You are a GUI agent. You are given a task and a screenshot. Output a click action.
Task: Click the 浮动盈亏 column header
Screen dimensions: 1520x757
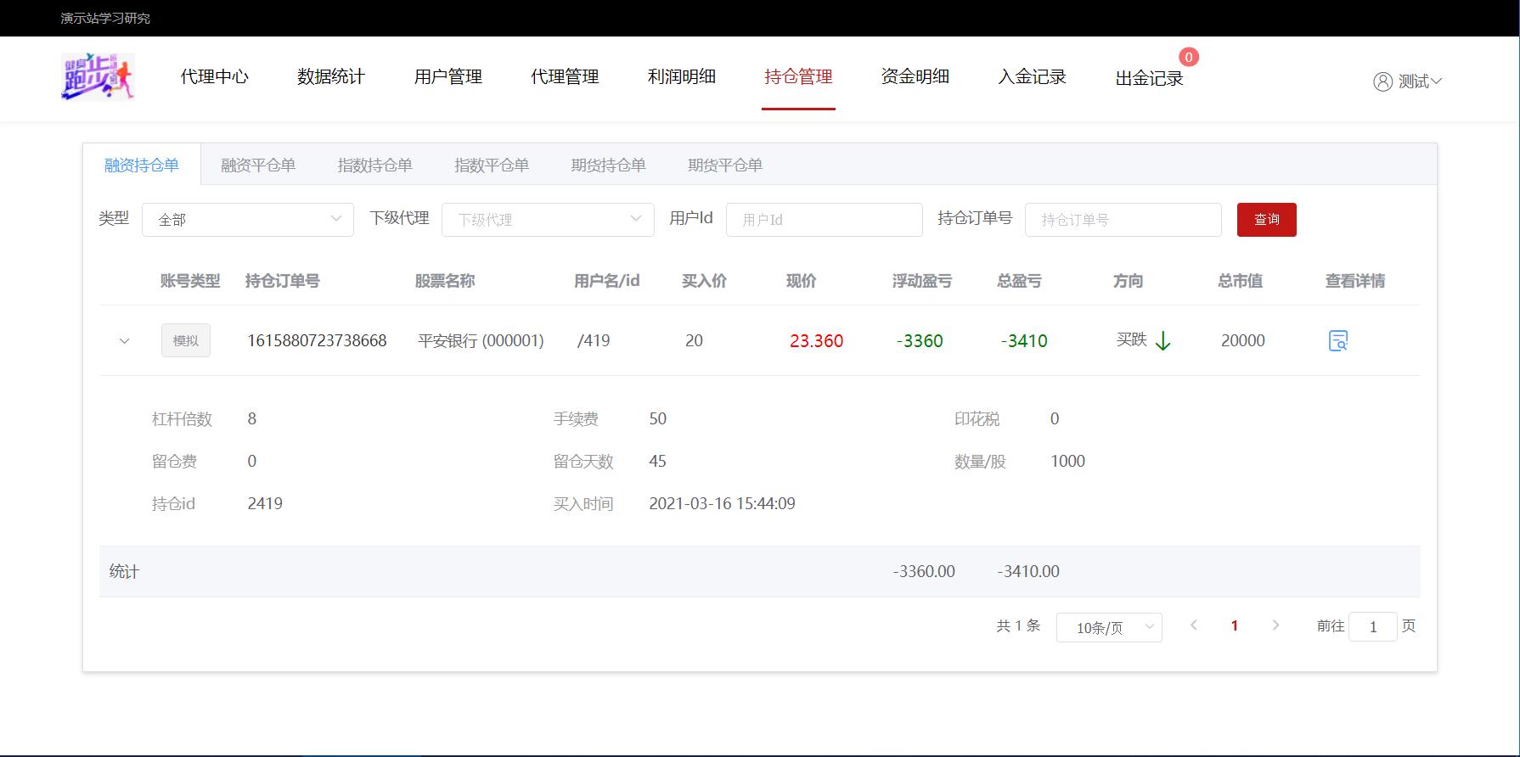point(922,281)
